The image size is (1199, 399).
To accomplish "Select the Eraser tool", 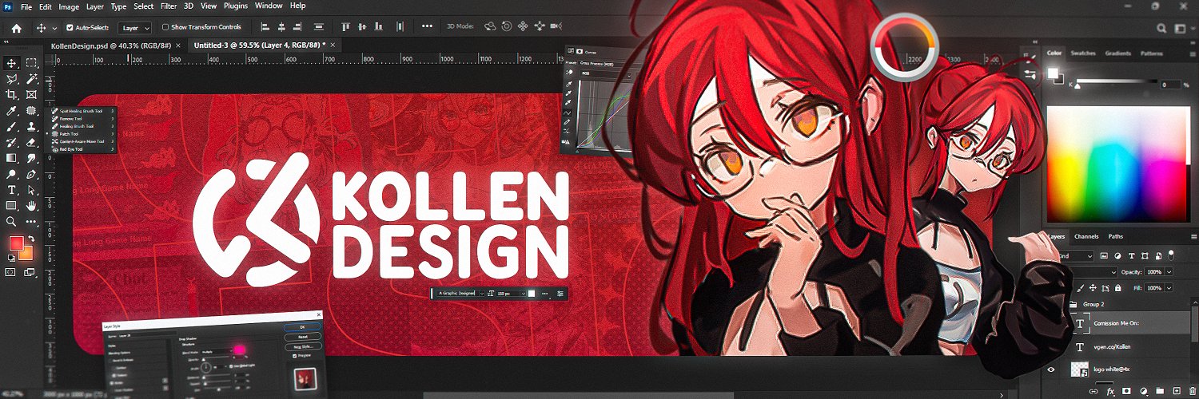I will coord(31,142).
